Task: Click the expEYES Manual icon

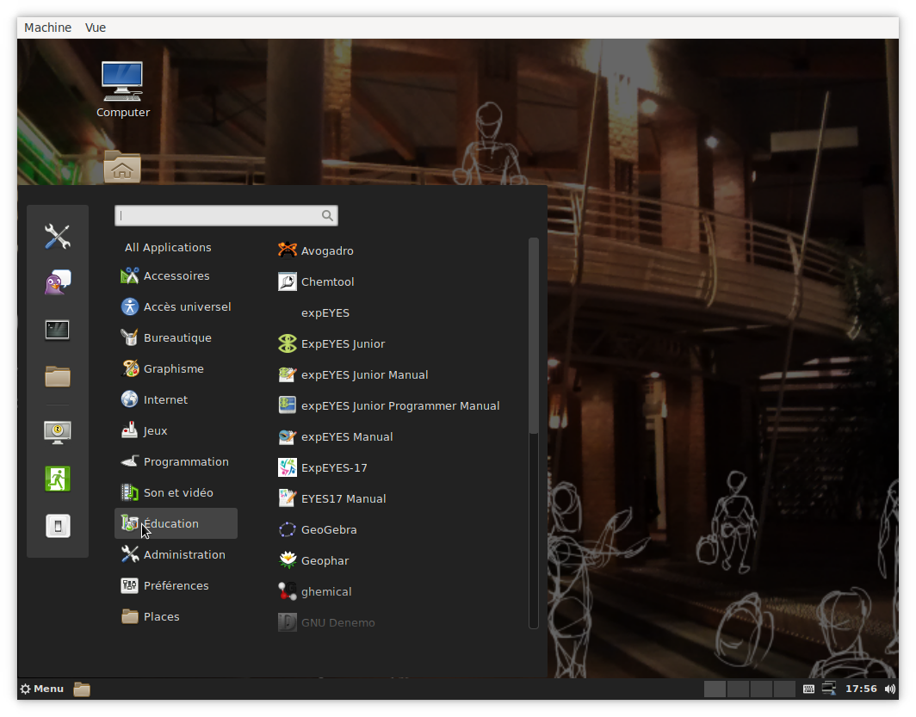Action: click(x=287, y=436)
